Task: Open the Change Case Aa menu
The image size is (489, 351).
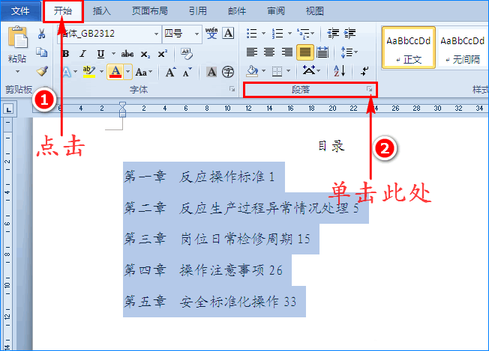Action: point(144,72)
